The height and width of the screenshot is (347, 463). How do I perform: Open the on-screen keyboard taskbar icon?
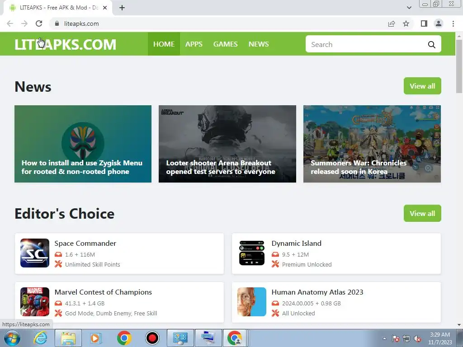point(208,338)
